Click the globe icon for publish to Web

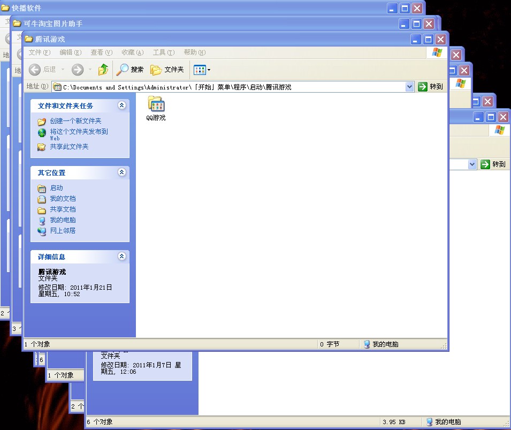point(42,133)
